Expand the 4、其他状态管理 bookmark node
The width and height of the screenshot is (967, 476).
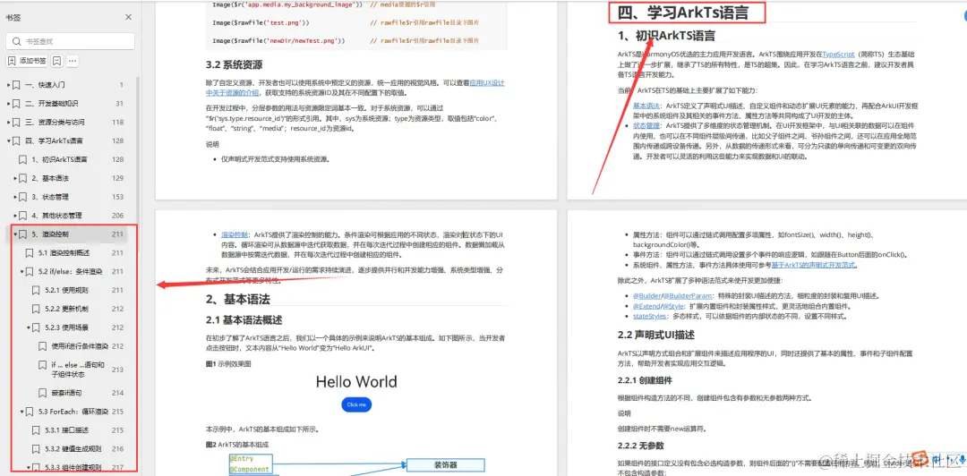point(15,216)
